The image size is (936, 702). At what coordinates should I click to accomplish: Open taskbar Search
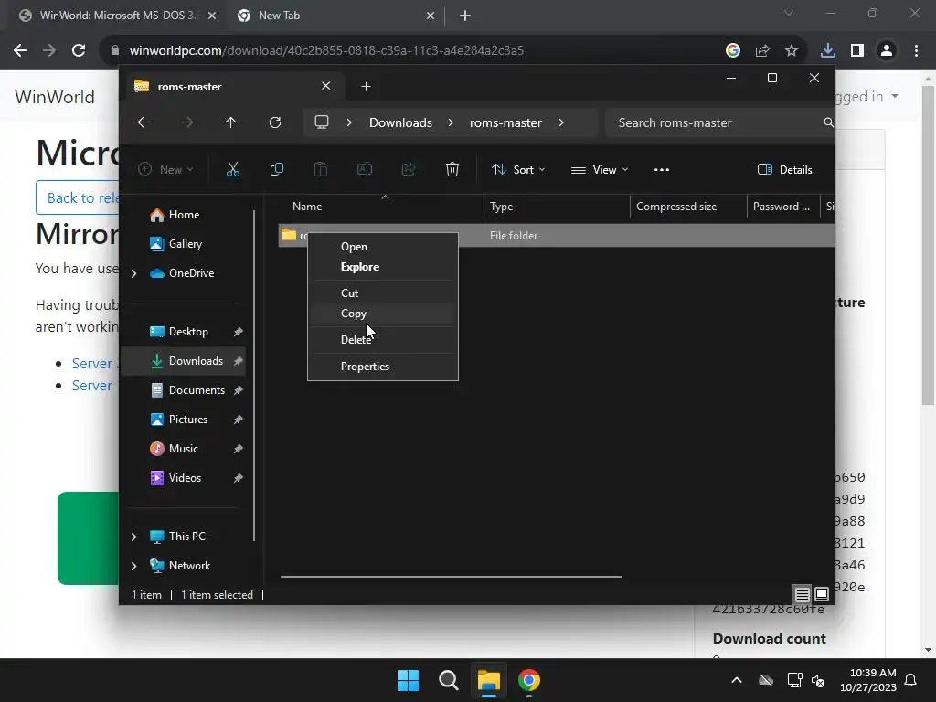(448, 680)
